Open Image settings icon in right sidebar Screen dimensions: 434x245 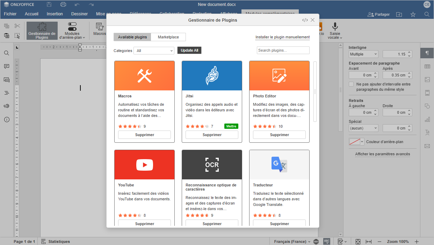(427, 80)
